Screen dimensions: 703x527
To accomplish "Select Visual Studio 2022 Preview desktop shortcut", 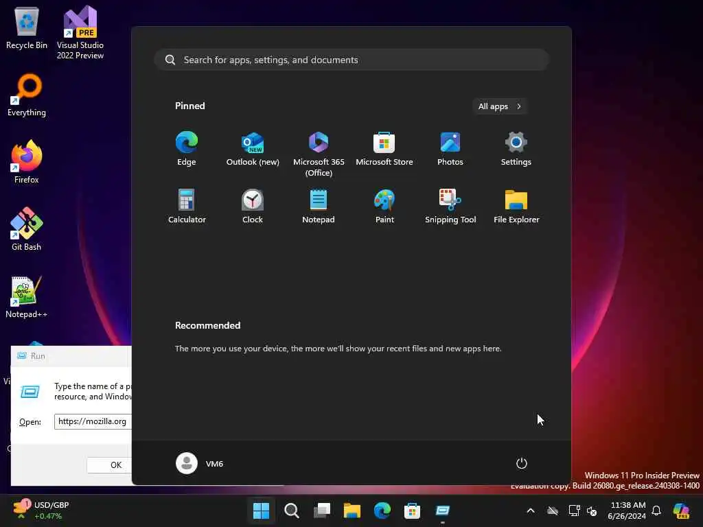I will coord(80,32).
